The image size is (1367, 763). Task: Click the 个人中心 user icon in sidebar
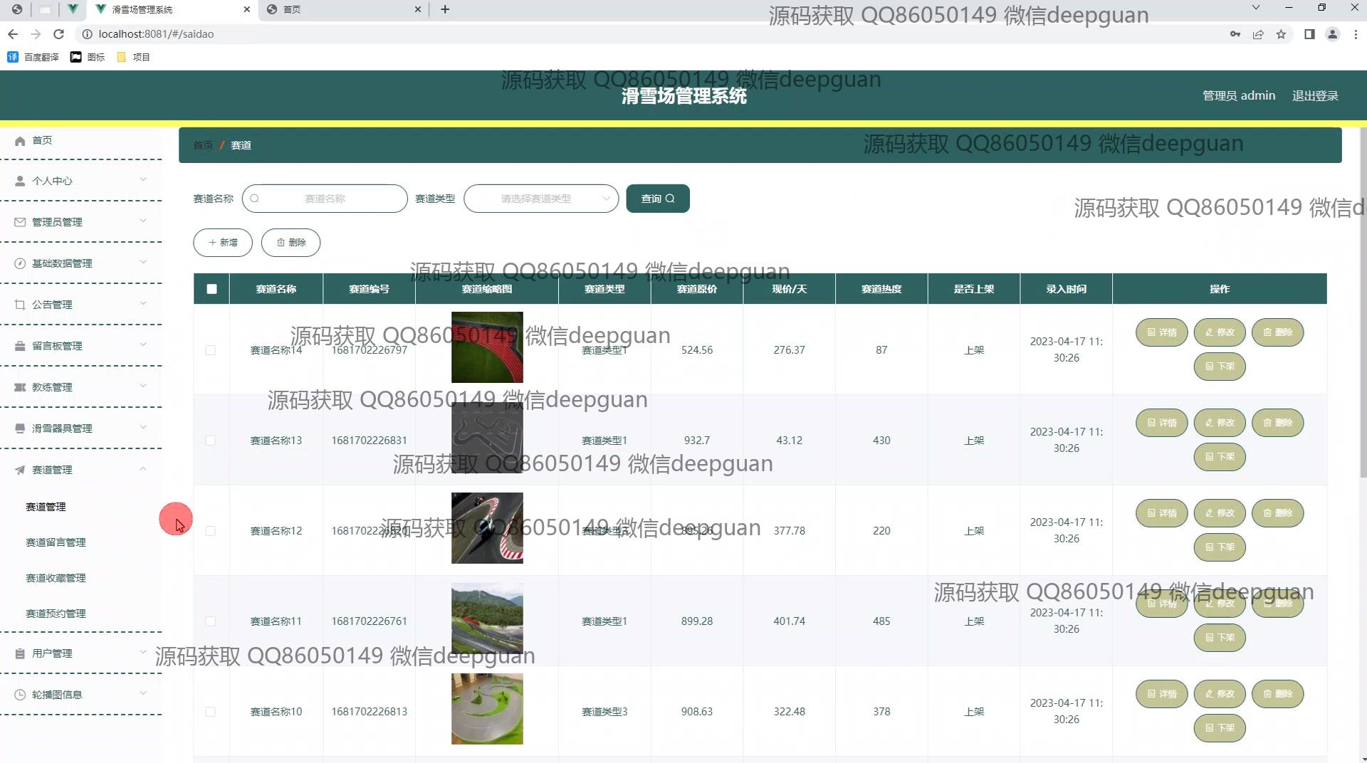click(x=20, y=181)
